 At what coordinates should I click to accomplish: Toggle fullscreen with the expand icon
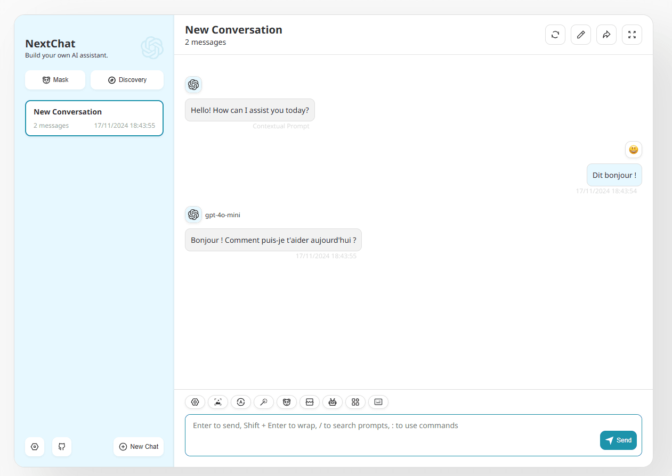(632, 35)
